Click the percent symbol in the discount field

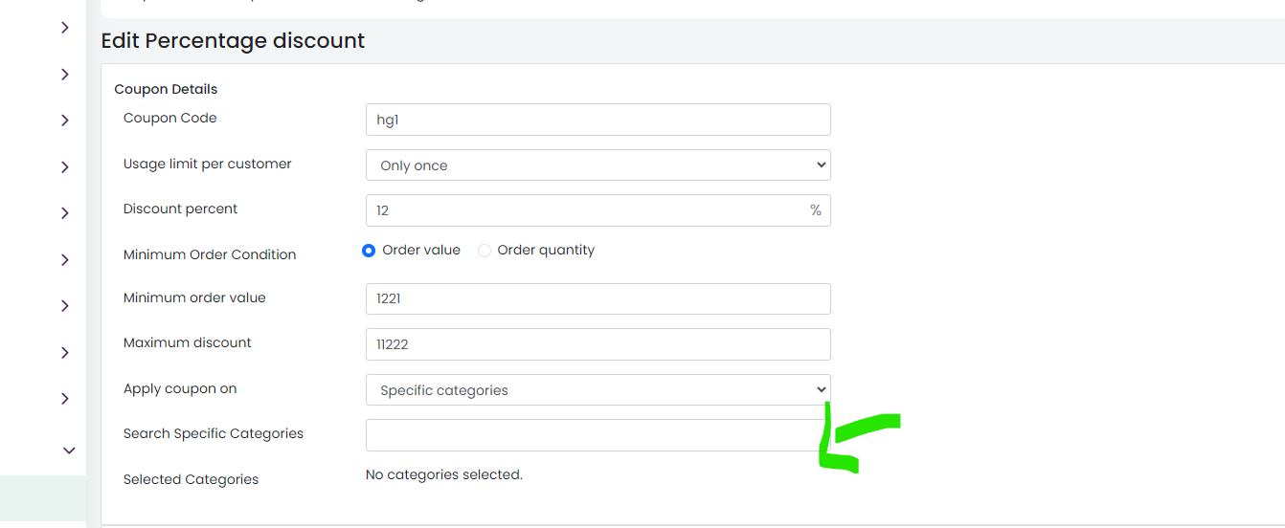816,210
